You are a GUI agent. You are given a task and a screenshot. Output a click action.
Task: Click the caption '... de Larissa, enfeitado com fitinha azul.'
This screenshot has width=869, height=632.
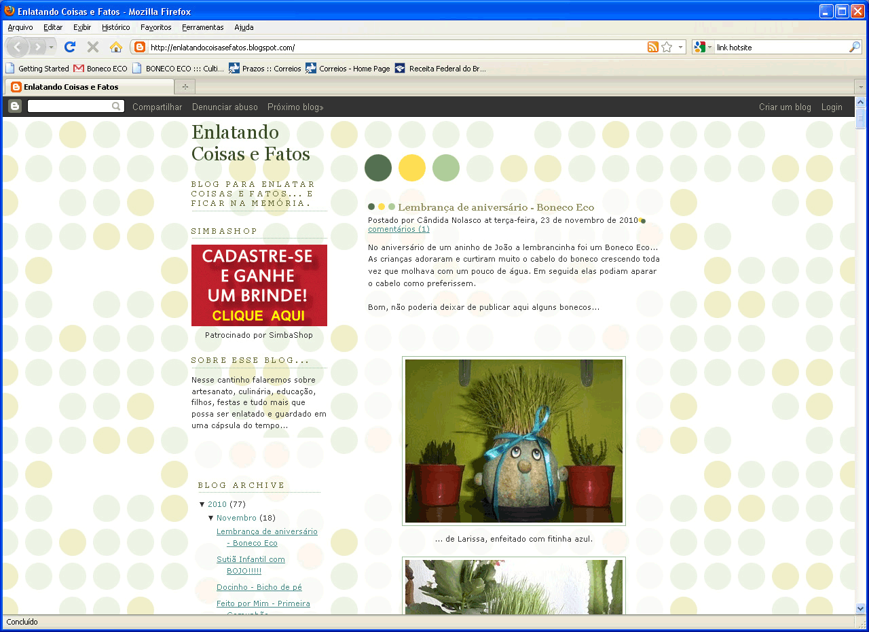[x=514, y=539]
